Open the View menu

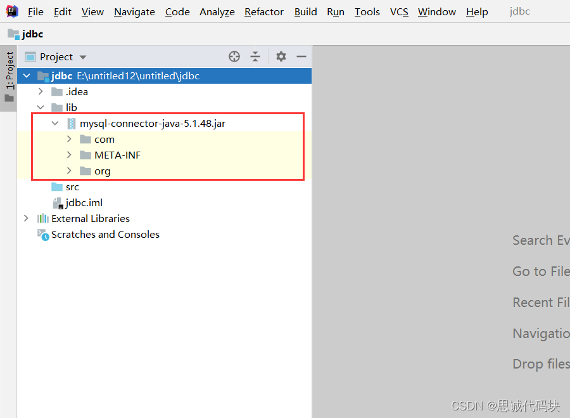point(92,12)
